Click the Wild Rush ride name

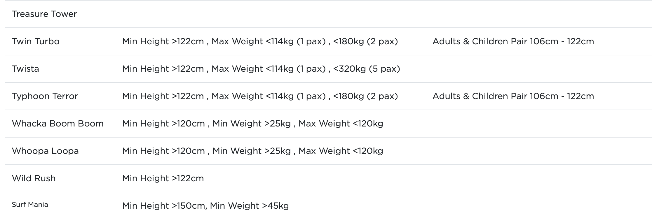tap(34, 178)
